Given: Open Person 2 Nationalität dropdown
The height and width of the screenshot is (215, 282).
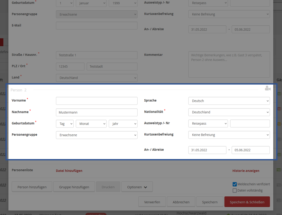Looking at the screenshot, I should pos(229,112).
